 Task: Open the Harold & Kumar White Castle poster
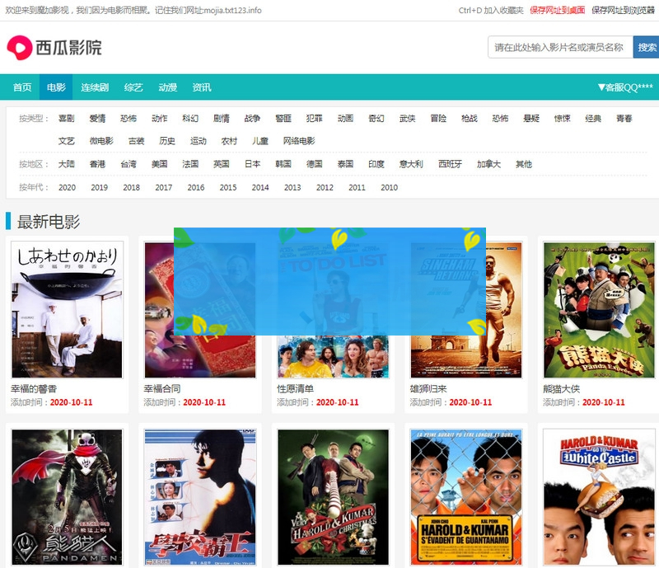click(x=599, y=496)
